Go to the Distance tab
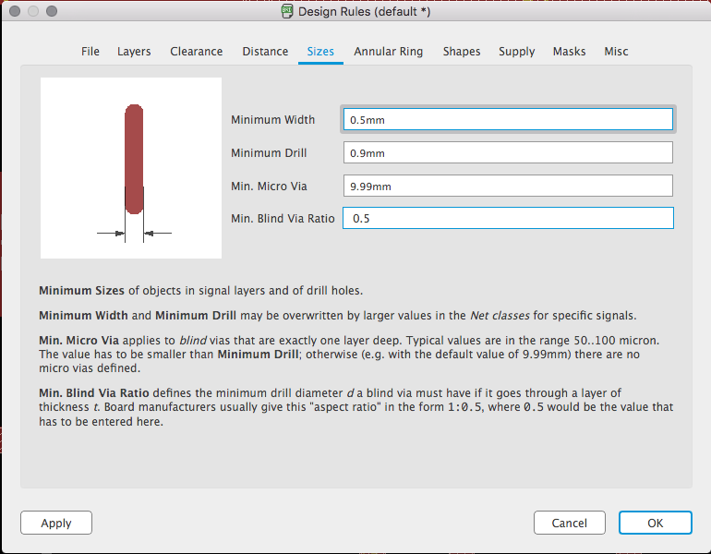Image resolution: width=711 pixels, height=554 pixels. point(265,51)
